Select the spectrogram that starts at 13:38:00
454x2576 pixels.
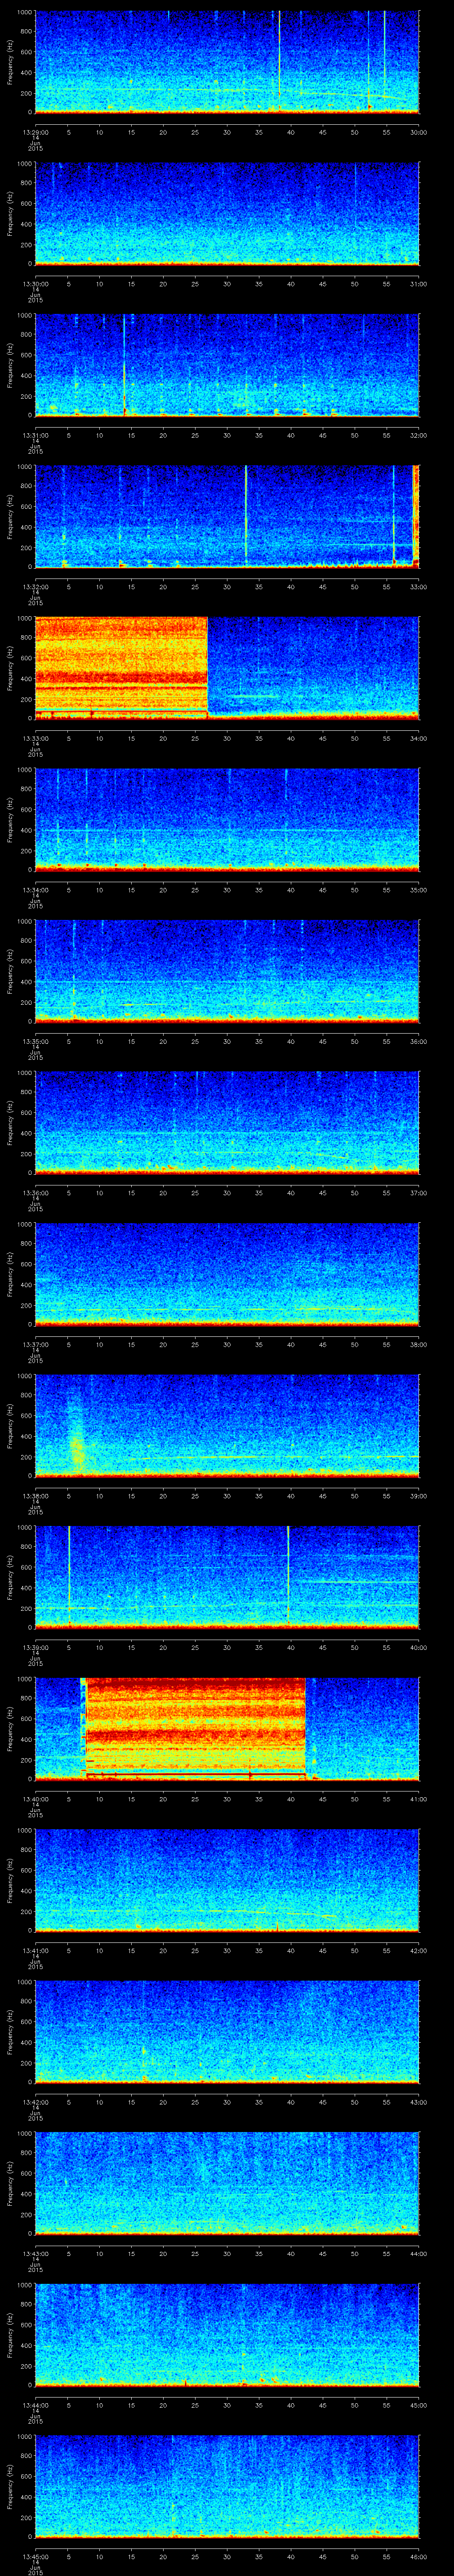pyautogui.click(x=227, y=1425)
